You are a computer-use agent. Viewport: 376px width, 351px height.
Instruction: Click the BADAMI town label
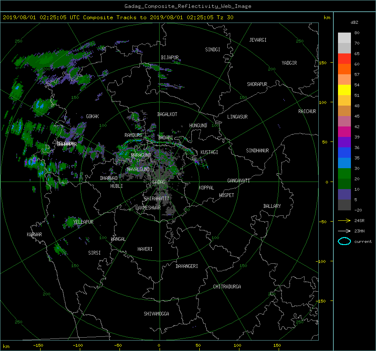165,138
